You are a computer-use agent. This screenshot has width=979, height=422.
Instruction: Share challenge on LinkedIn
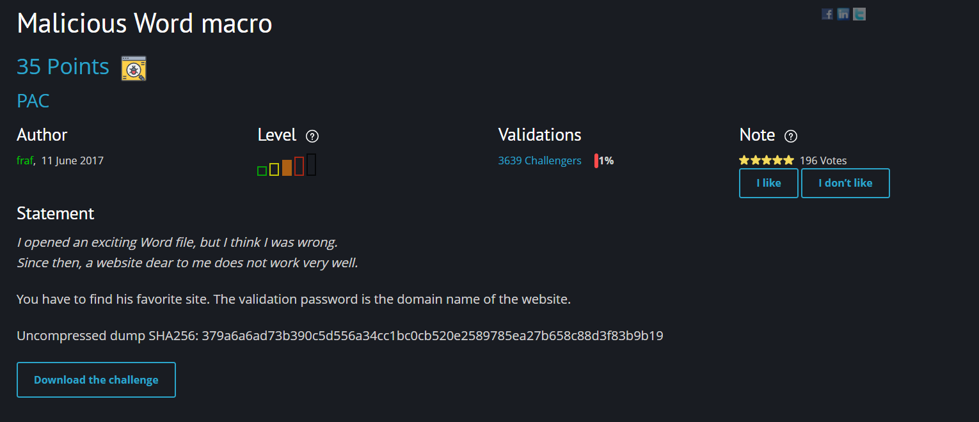(843, 14)
